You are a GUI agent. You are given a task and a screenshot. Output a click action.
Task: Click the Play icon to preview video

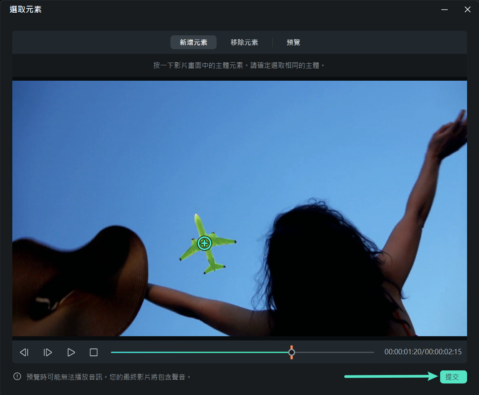71,352
